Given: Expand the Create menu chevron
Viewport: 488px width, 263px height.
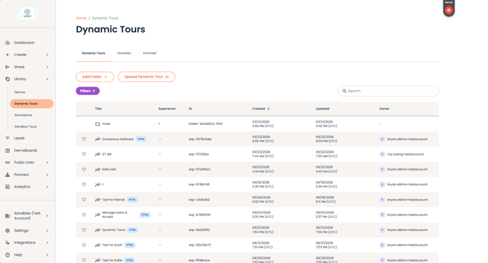Looking at the screenshot, I should click(47, 54).
